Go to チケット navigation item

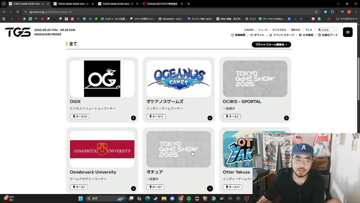click(257, 35)
